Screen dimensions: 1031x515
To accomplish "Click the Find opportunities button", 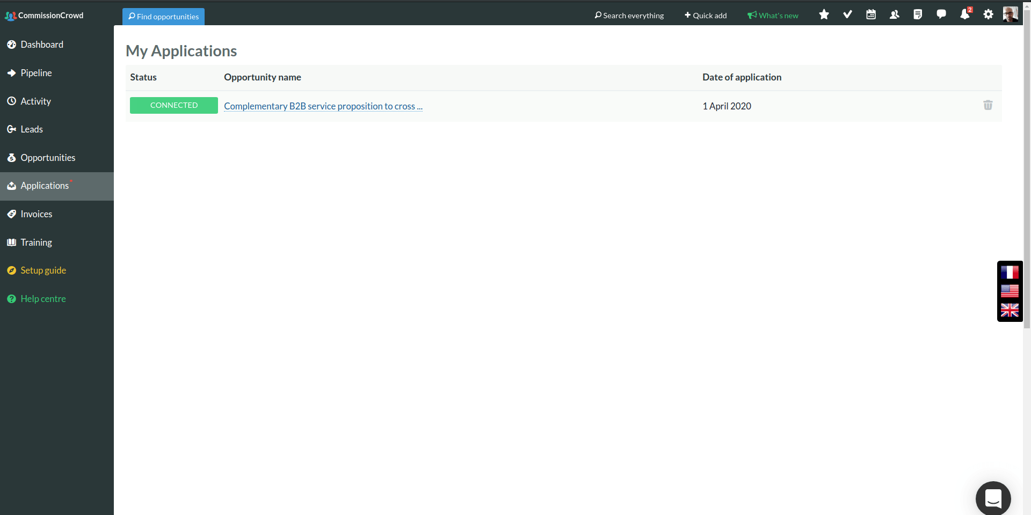I will coord(163,17).
